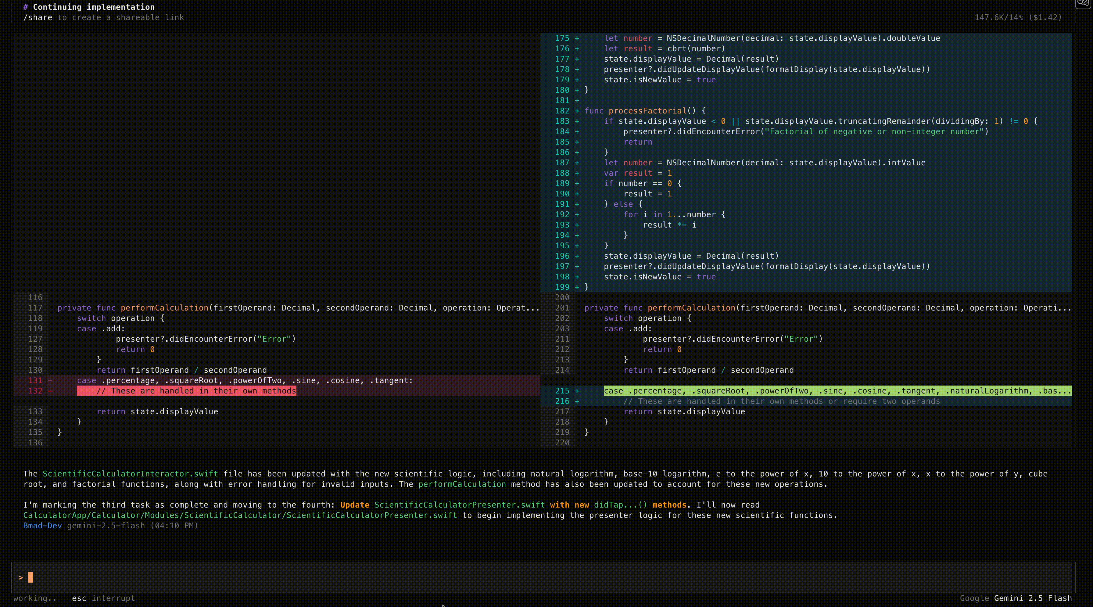Click the Continuing implementation heading
The image size is (1093, 607).
pyautogui.click(x=93, y=7)
